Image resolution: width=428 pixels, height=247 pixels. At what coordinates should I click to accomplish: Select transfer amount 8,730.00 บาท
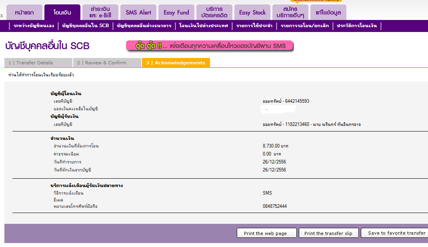(x=276, y=146)
